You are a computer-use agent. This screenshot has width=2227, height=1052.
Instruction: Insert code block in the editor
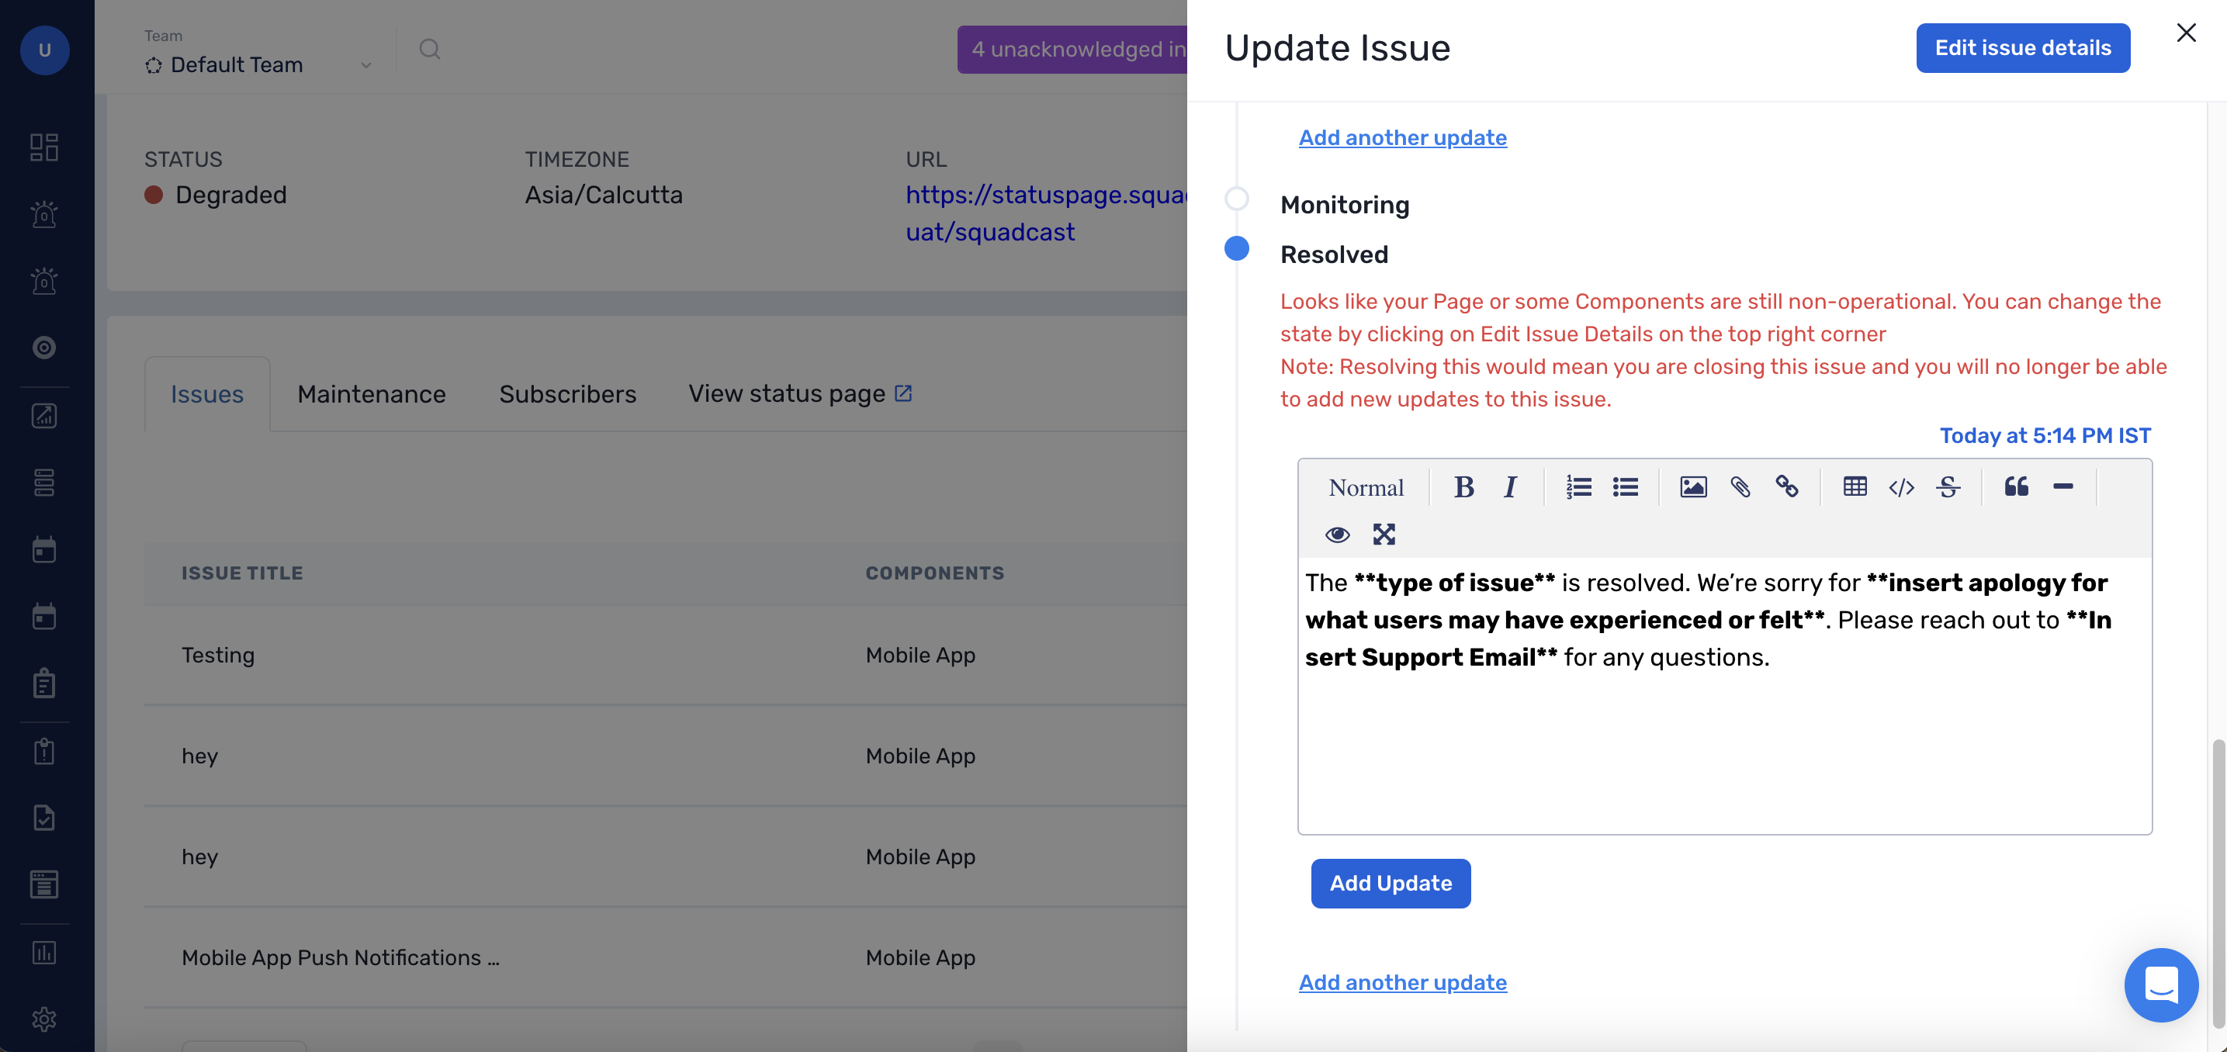click(x=1901, y=487)
